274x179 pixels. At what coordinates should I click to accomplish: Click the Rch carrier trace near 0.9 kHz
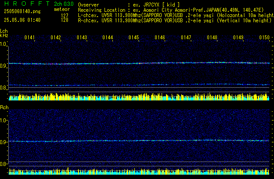point(139,141)
